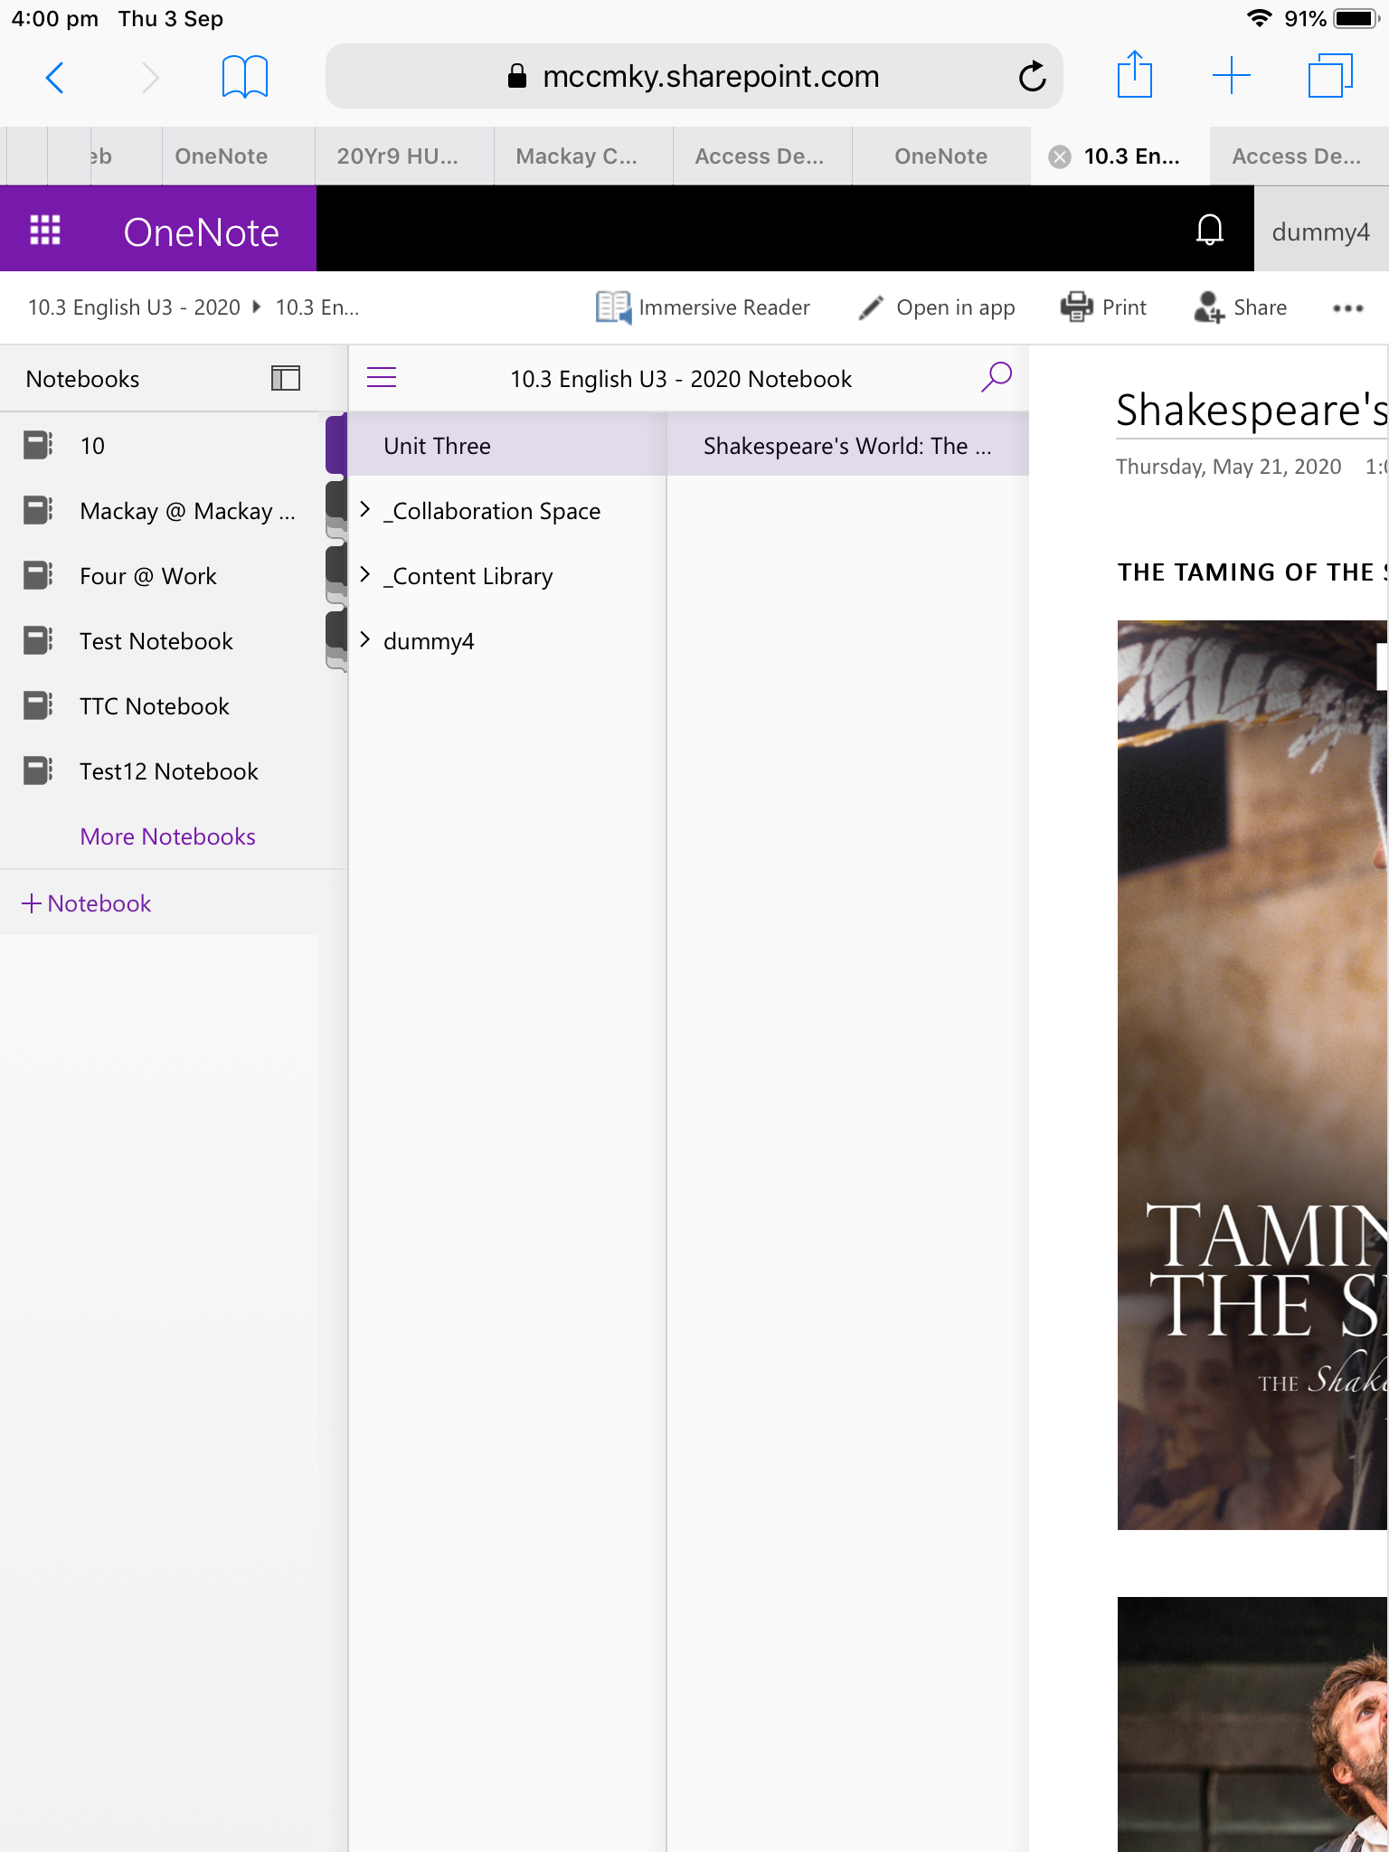Viewport: 1389px width, 1852px height.
Task: Expand _Content Library section group
Action: coord(365,575)
